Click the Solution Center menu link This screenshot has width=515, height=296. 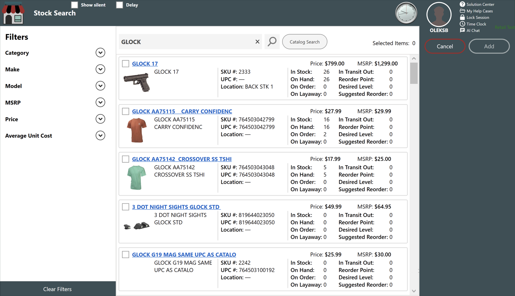pyautogui.click(x=480, y=4)
